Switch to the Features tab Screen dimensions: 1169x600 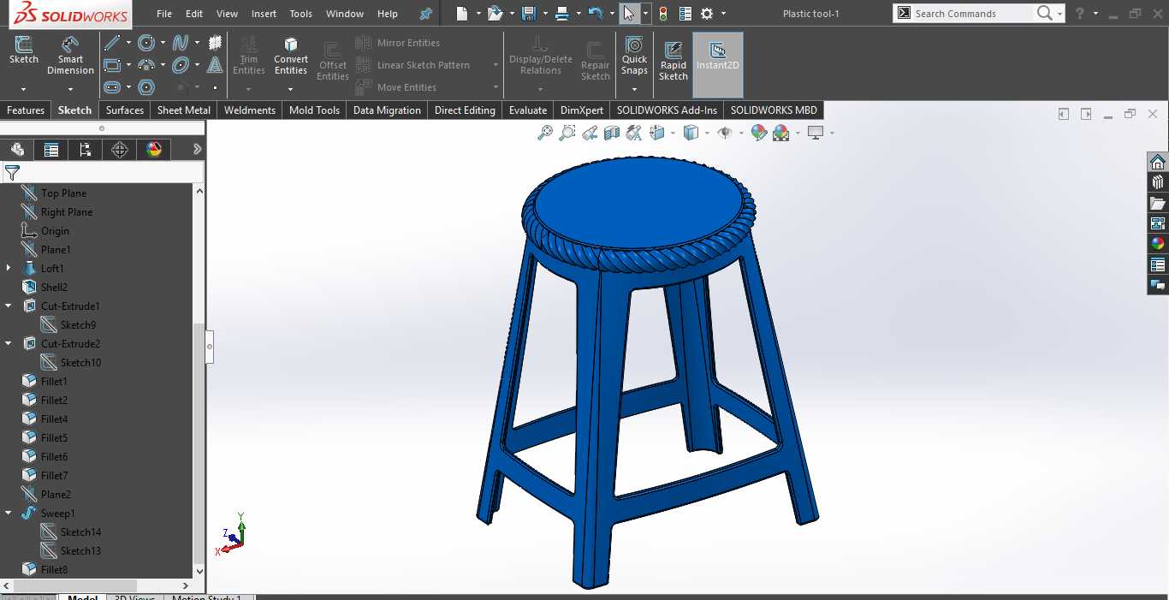point(26,110)
